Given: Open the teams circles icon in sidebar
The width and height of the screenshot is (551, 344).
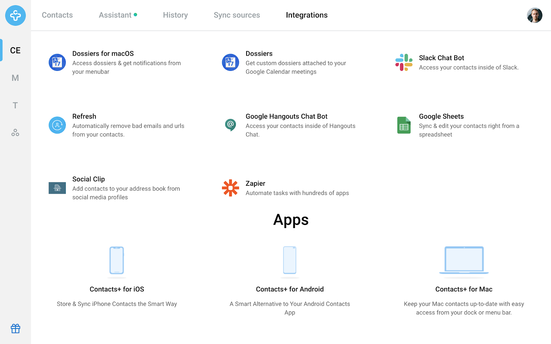Looking at the screenshot, I should pyautogui.click(x=15, y=133).
